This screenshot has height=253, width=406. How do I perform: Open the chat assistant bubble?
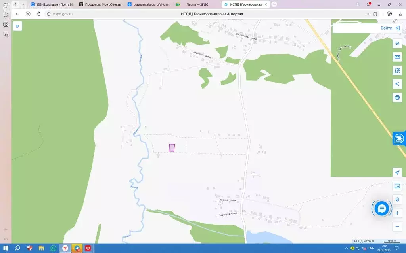coord(381,208)
